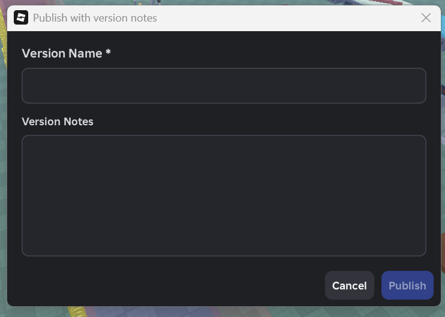
Task: Click the yellow object in the background viewport
Action: pyautogui.click(x=77, y=312)
